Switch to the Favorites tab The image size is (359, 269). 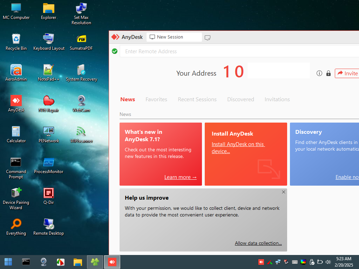(x=156, y=99)
